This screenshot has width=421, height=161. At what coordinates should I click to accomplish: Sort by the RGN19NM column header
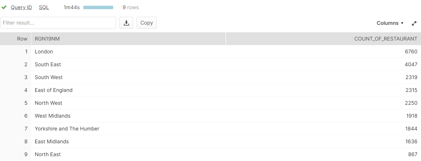pyautogui.click(x=128, y=39)
